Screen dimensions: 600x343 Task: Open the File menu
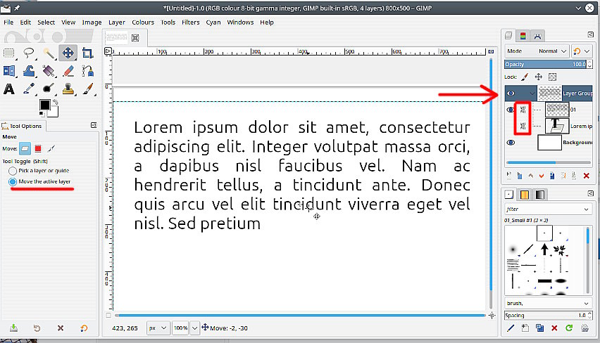8,22
